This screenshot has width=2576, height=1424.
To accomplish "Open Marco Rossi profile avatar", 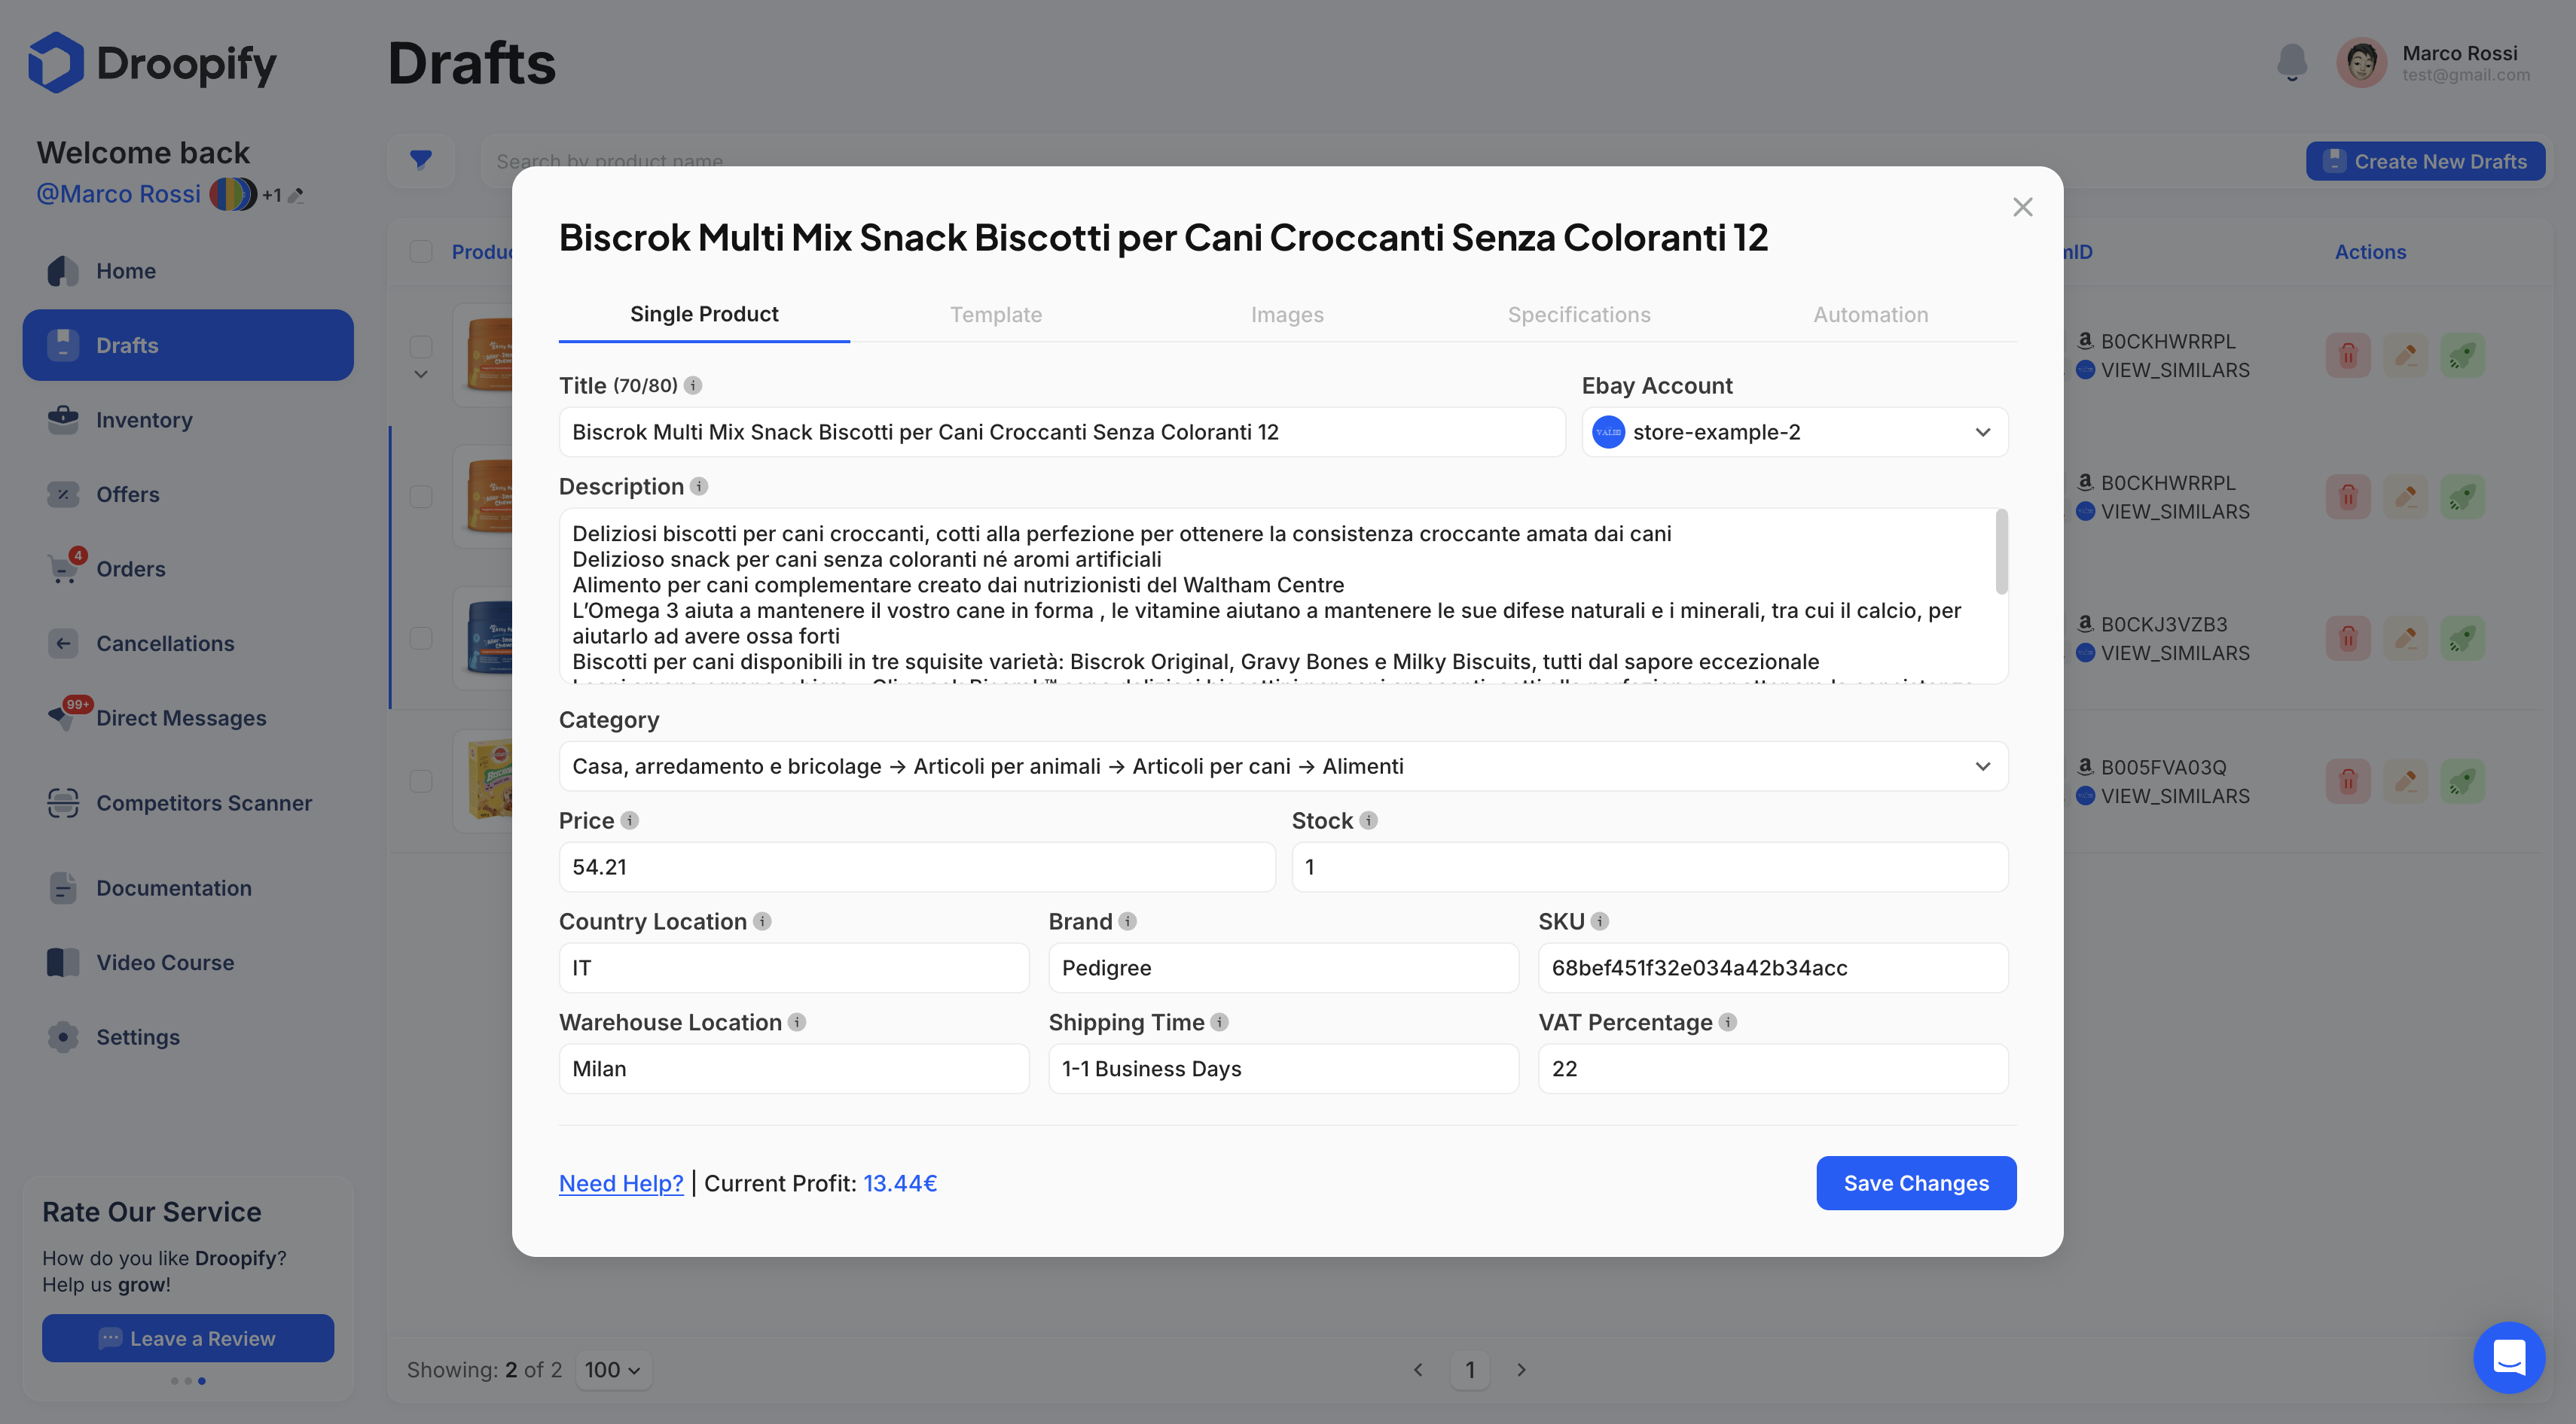I will [2361, 63].
